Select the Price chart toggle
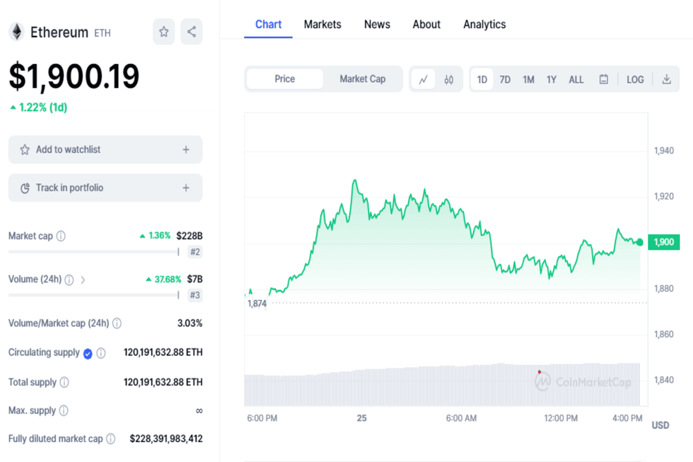This screenshot has height=462, width=693. coord(285,79)
